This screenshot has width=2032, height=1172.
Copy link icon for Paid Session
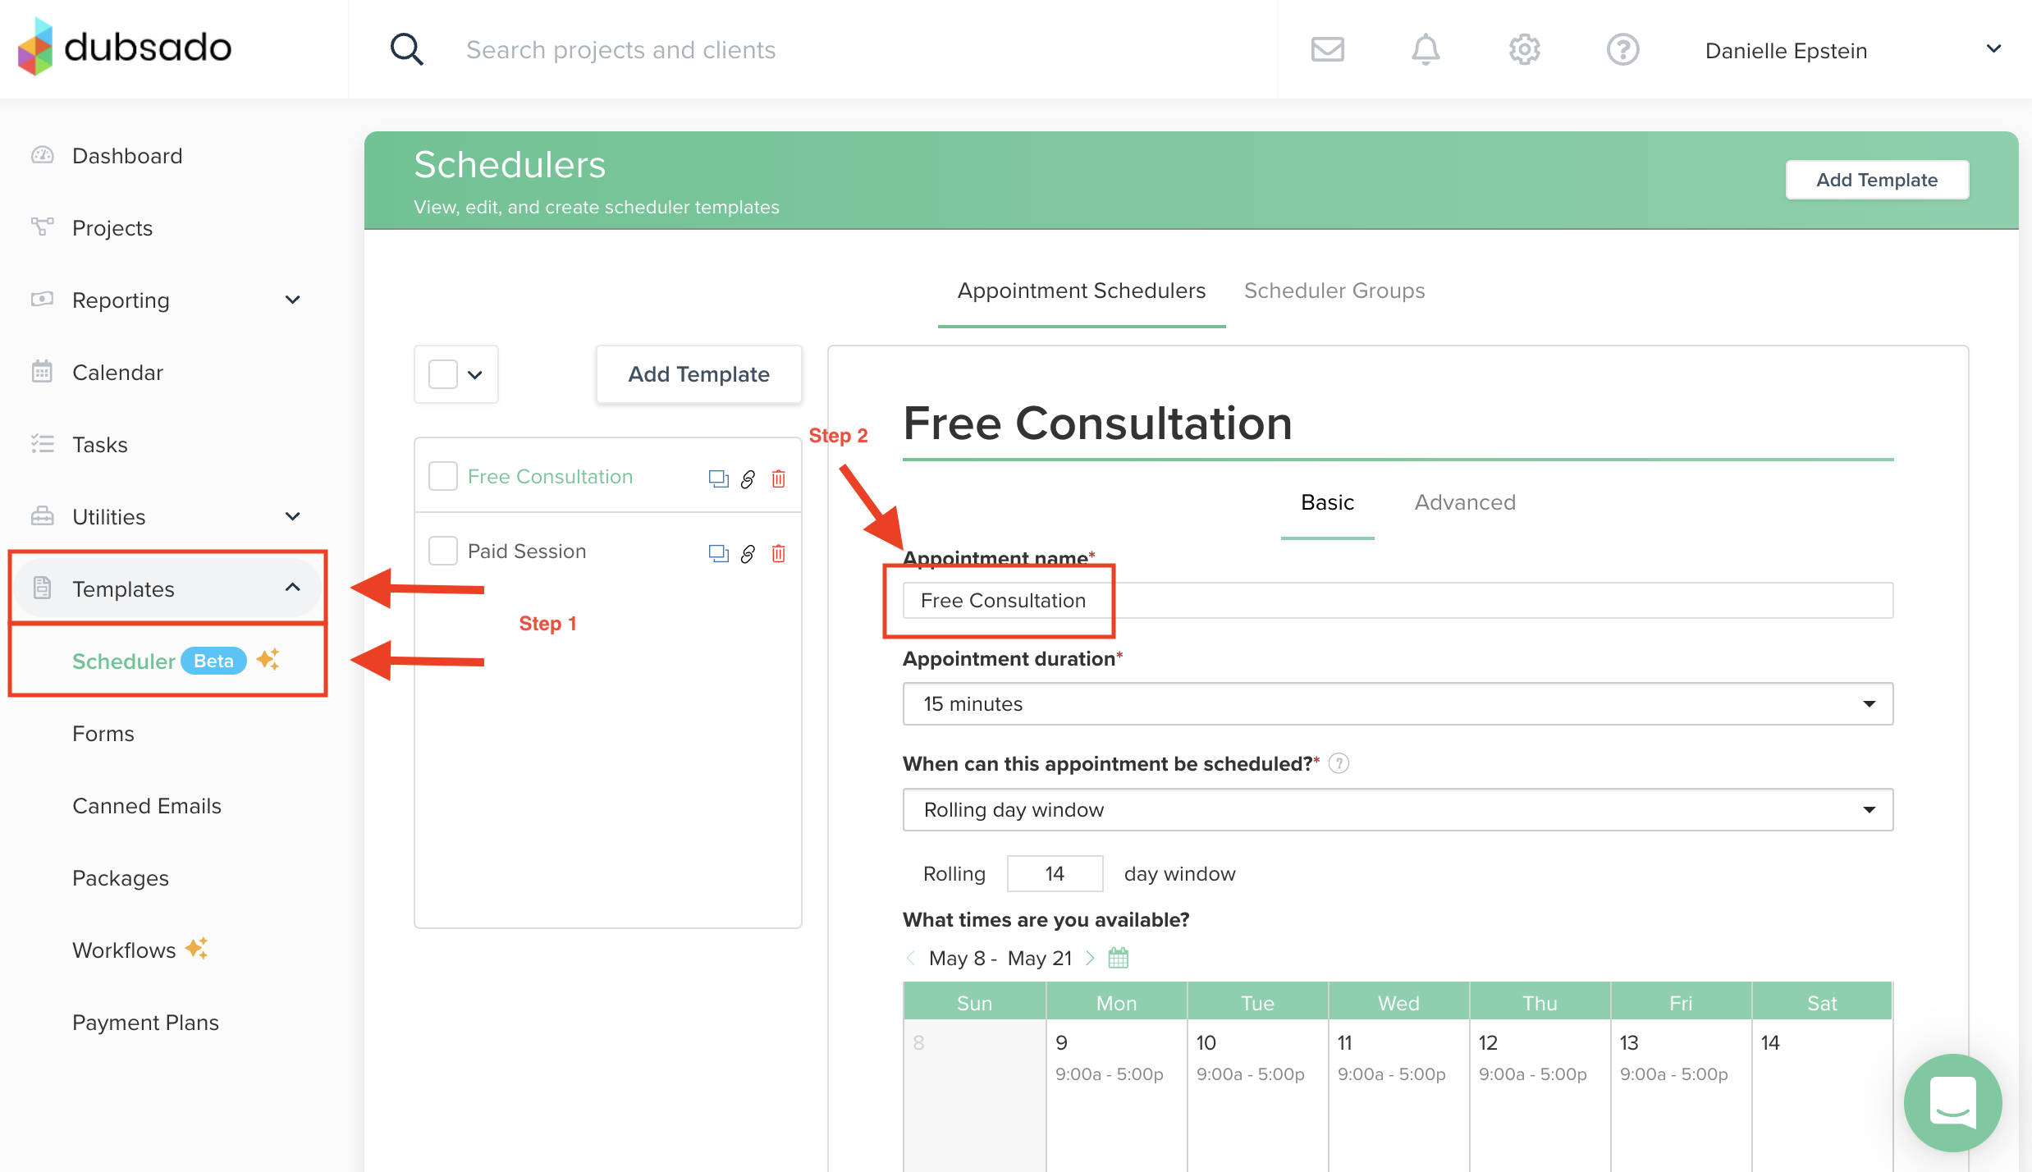[x=748, y=554]
